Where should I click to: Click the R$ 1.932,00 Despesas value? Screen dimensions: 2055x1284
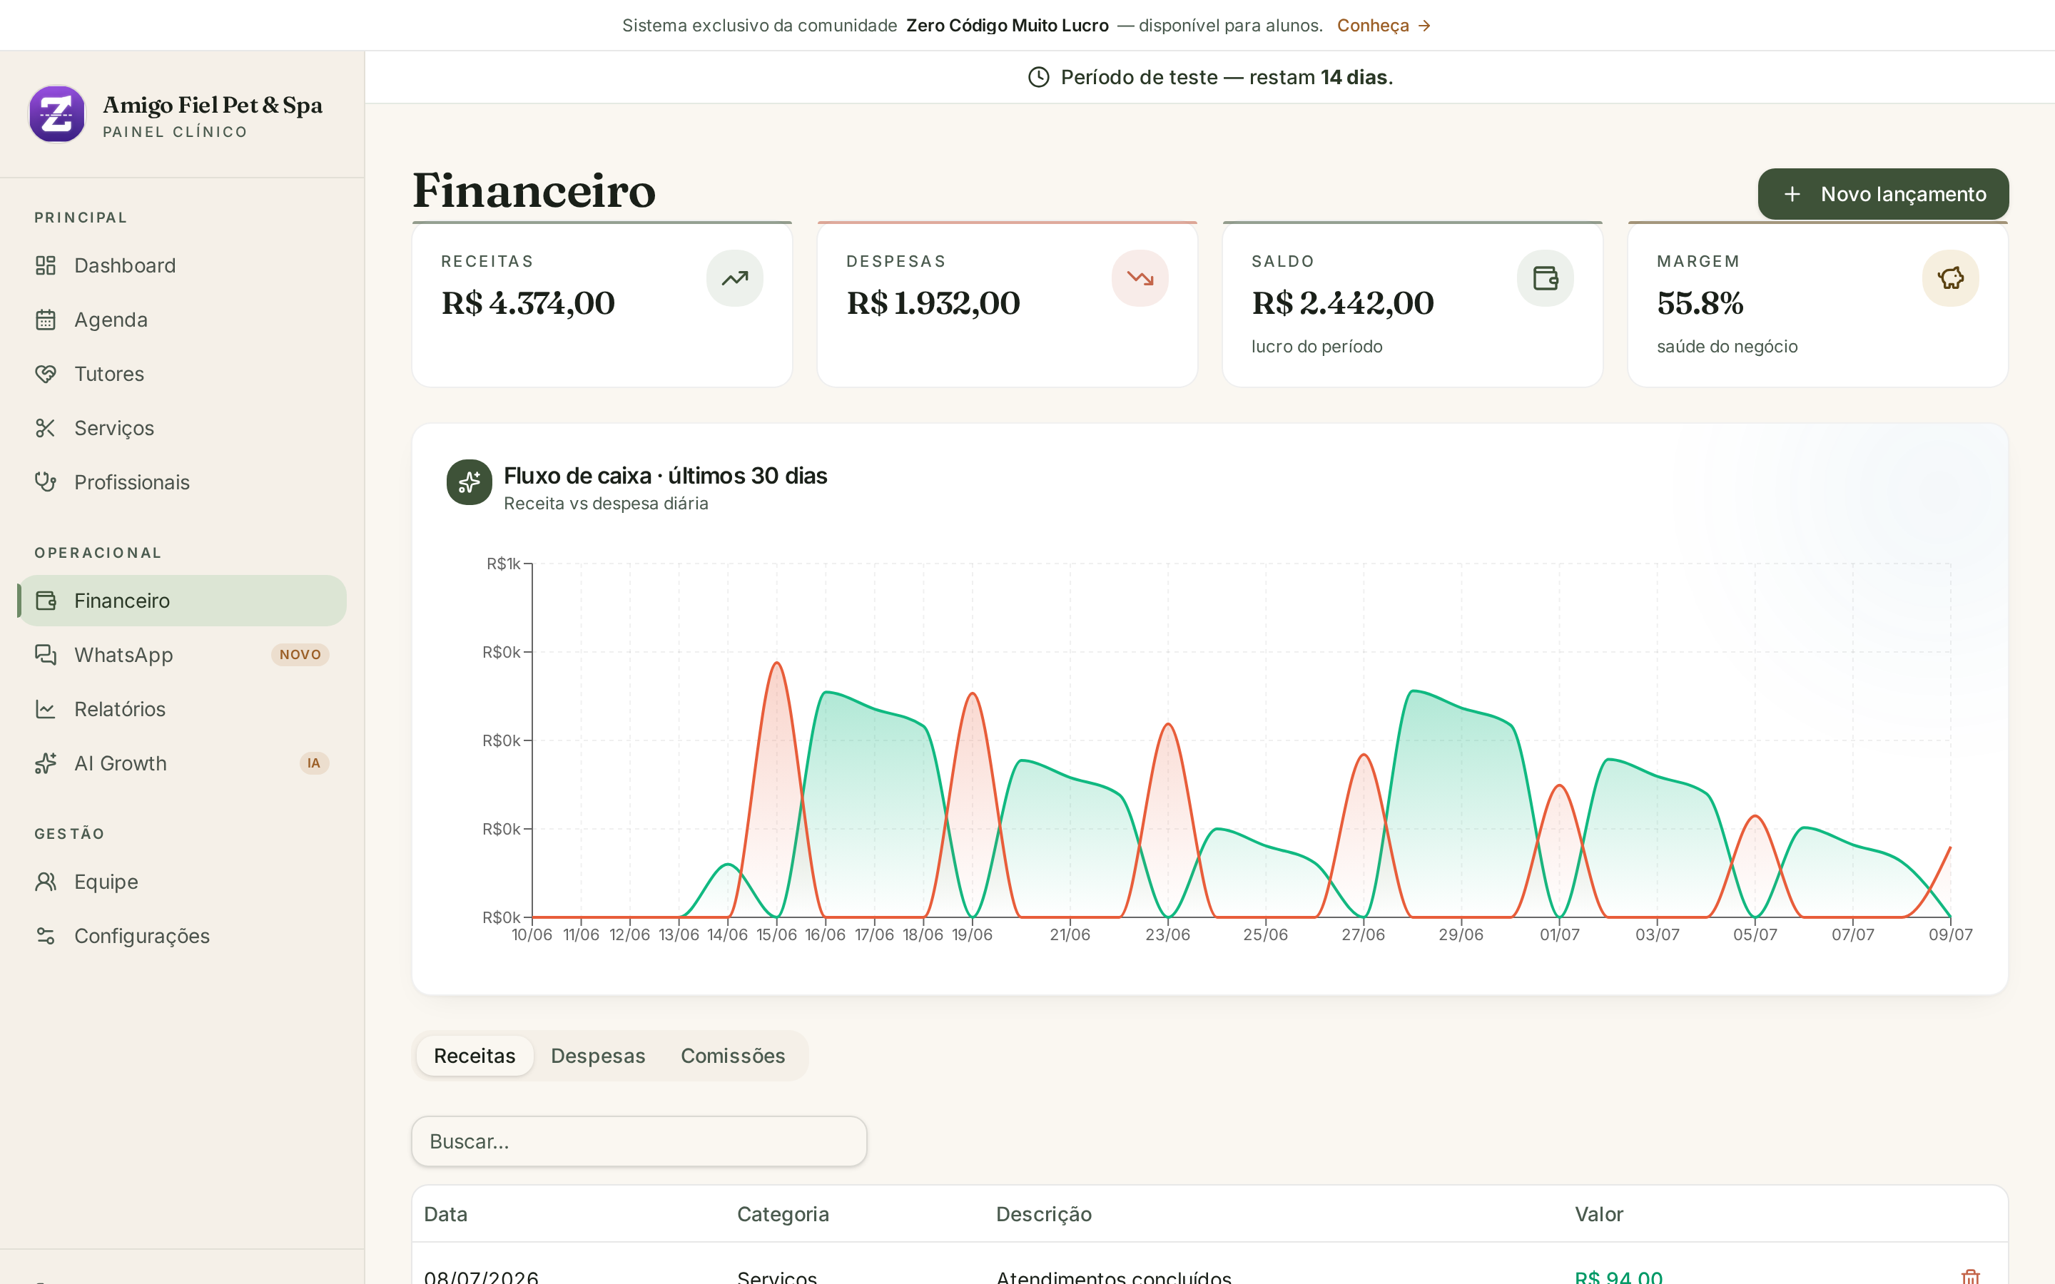click(933, 303)
